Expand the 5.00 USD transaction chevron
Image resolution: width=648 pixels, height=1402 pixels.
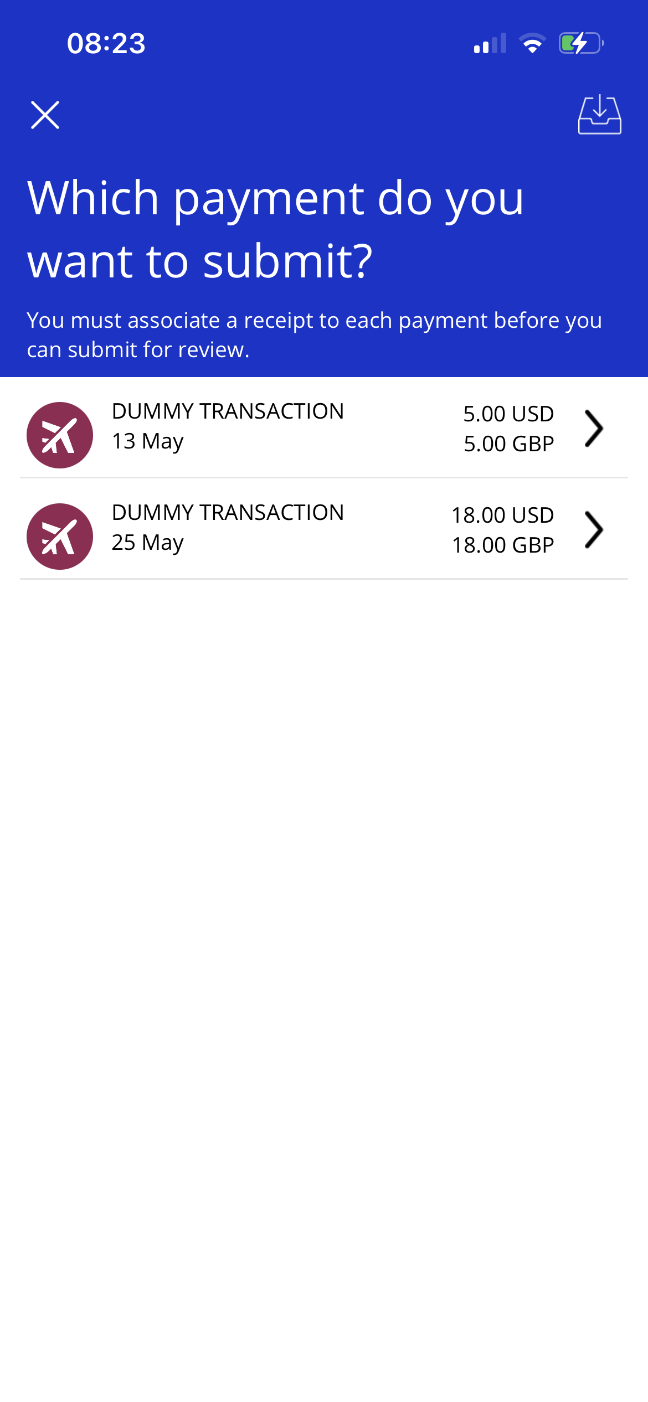click(594, 429)
